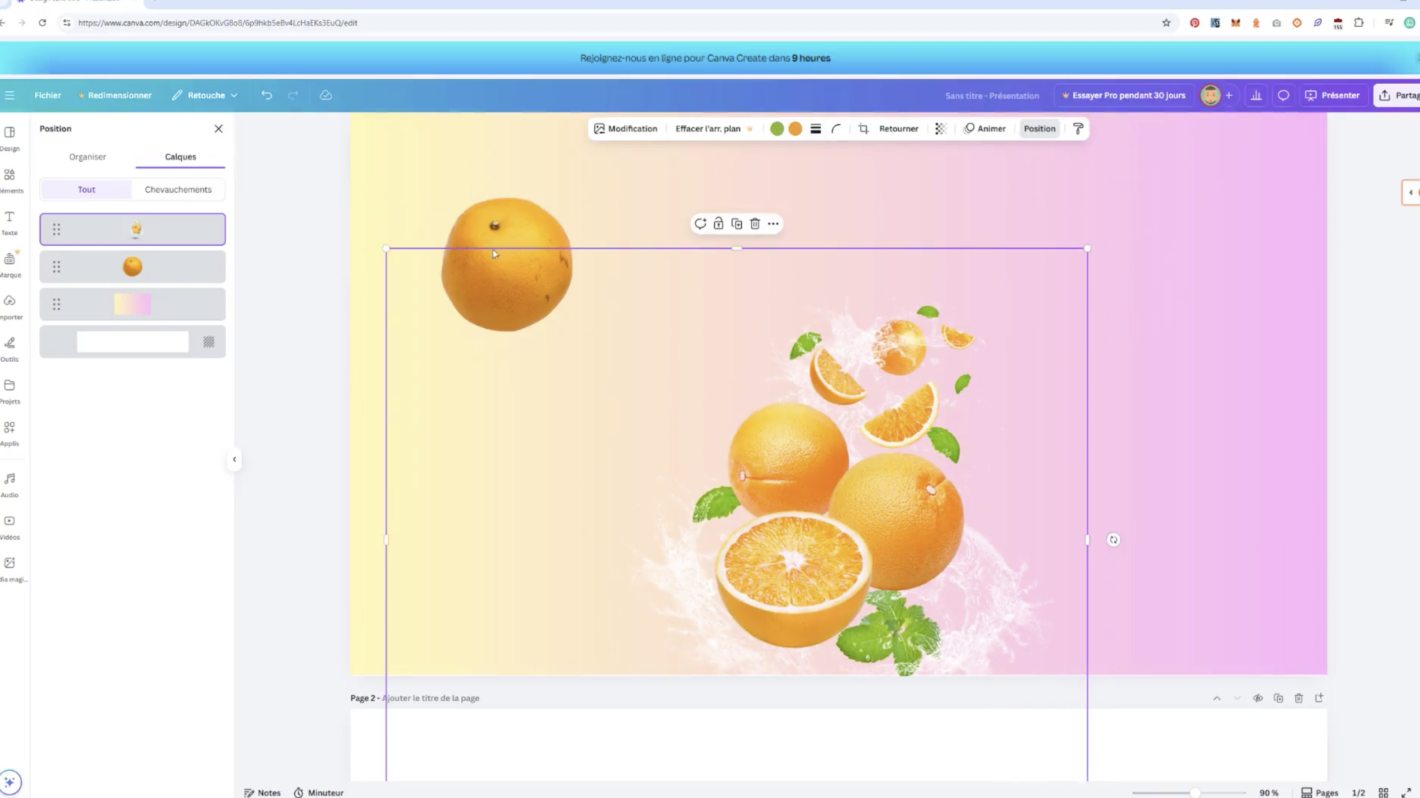Open the Audio sidebar panel
The image size is (1420, 798).
pyautogui.click(x=10, y=485)
